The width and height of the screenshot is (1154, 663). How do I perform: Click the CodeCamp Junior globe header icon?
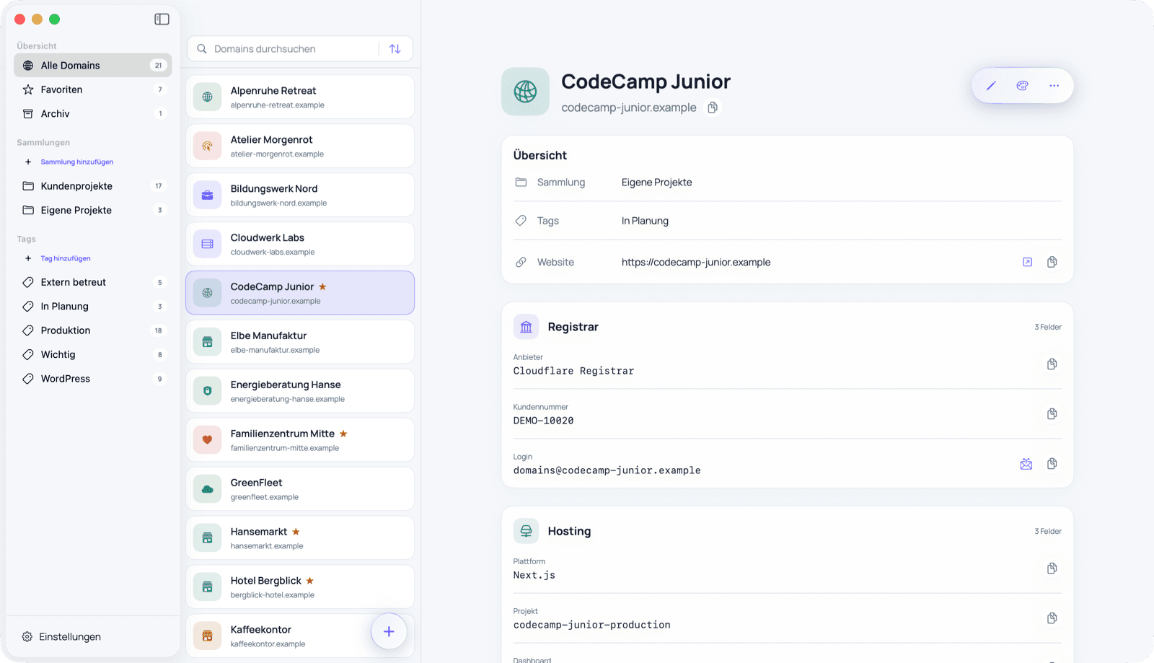(x=525, y=92)
